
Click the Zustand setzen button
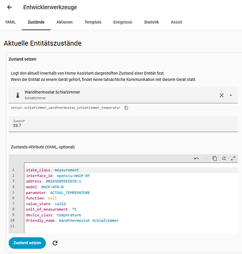[x=27, y=243]
